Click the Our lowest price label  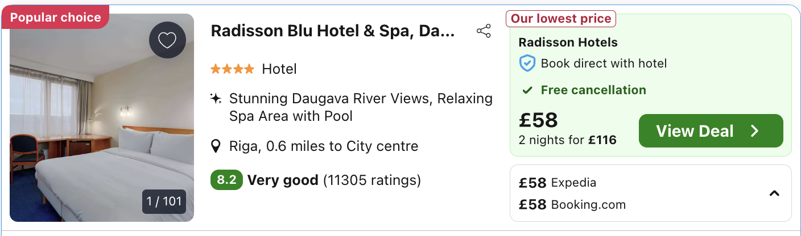(560, 19)
